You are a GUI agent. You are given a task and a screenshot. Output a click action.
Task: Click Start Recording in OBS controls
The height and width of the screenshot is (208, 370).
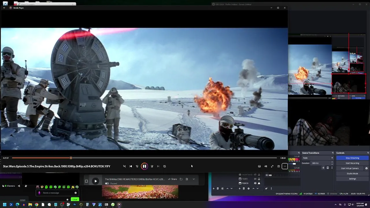point(352,163)
